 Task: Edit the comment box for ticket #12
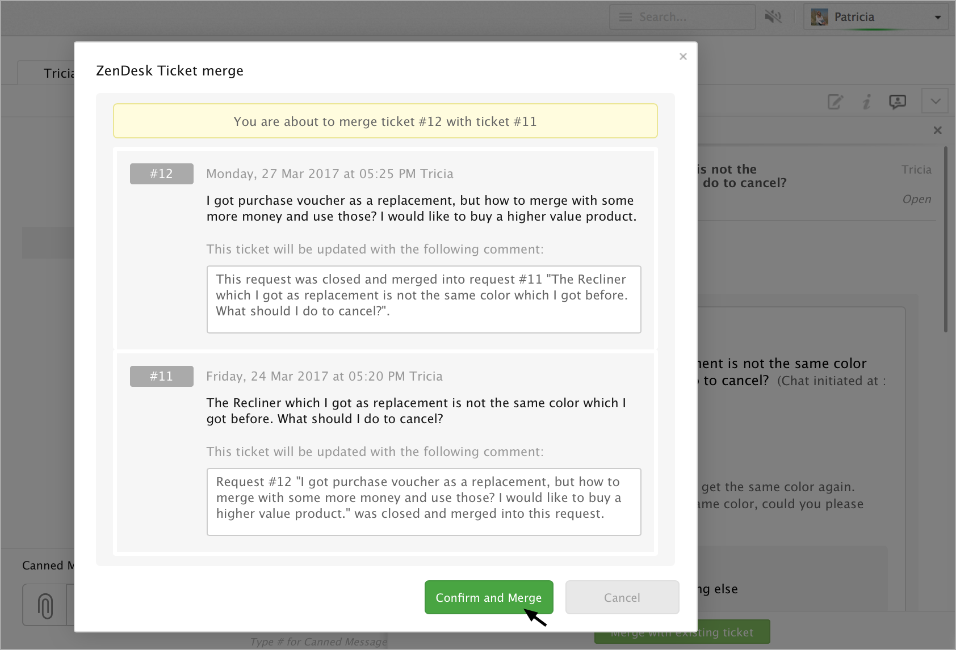click(424, 299)
